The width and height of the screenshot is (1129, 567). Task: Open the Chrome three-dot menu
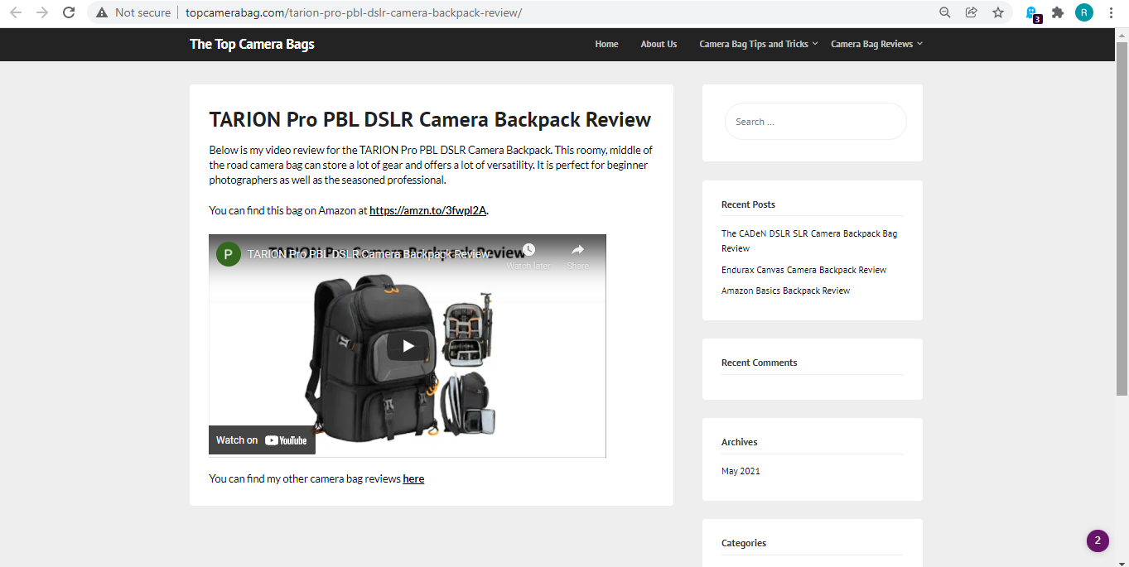point(1111,12)
